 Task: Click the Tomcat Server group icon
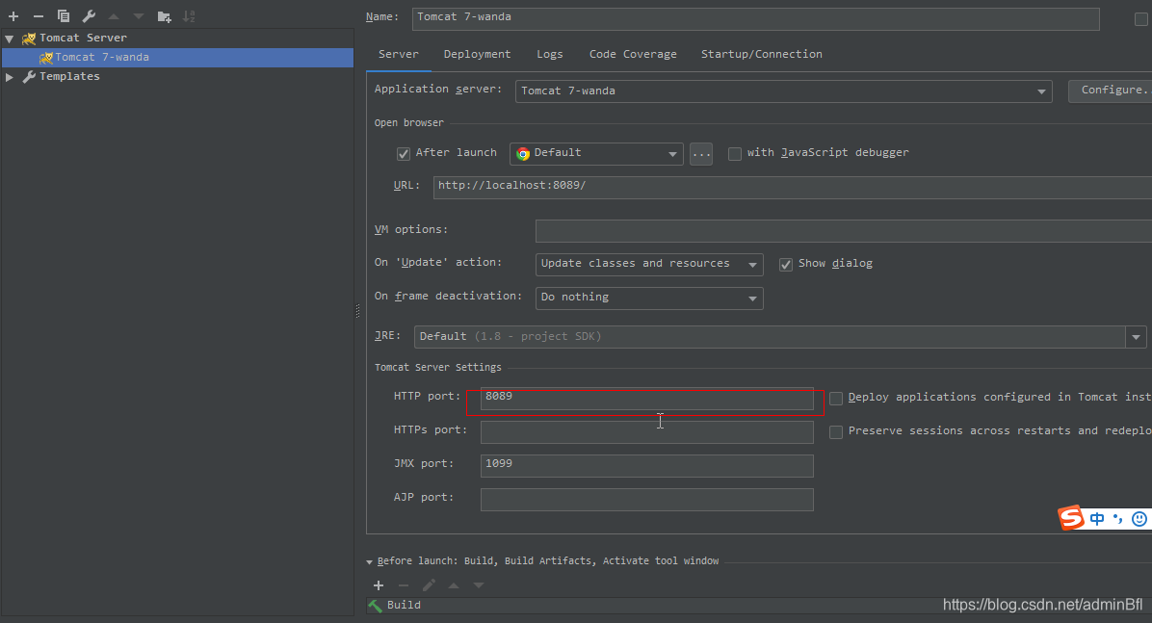[29, 38]
